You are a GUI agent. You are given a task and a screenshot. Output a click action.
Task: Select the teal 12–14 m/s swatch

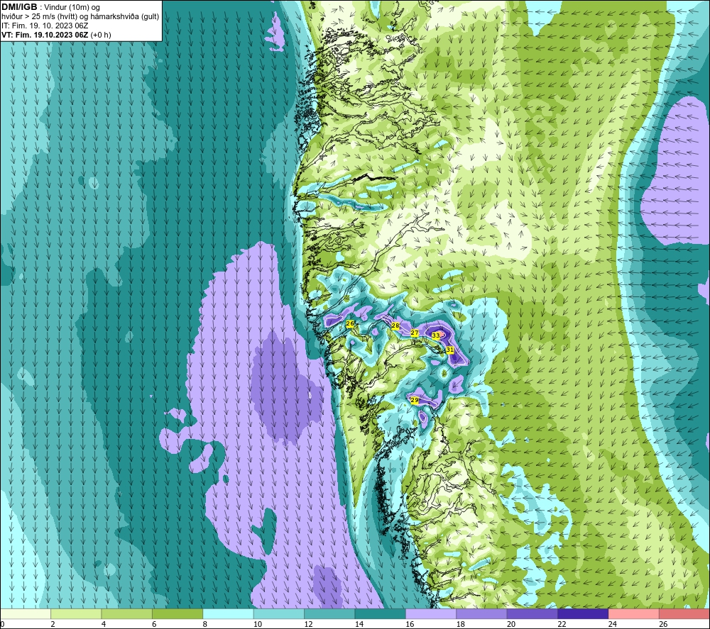click(x=329, y=614)
